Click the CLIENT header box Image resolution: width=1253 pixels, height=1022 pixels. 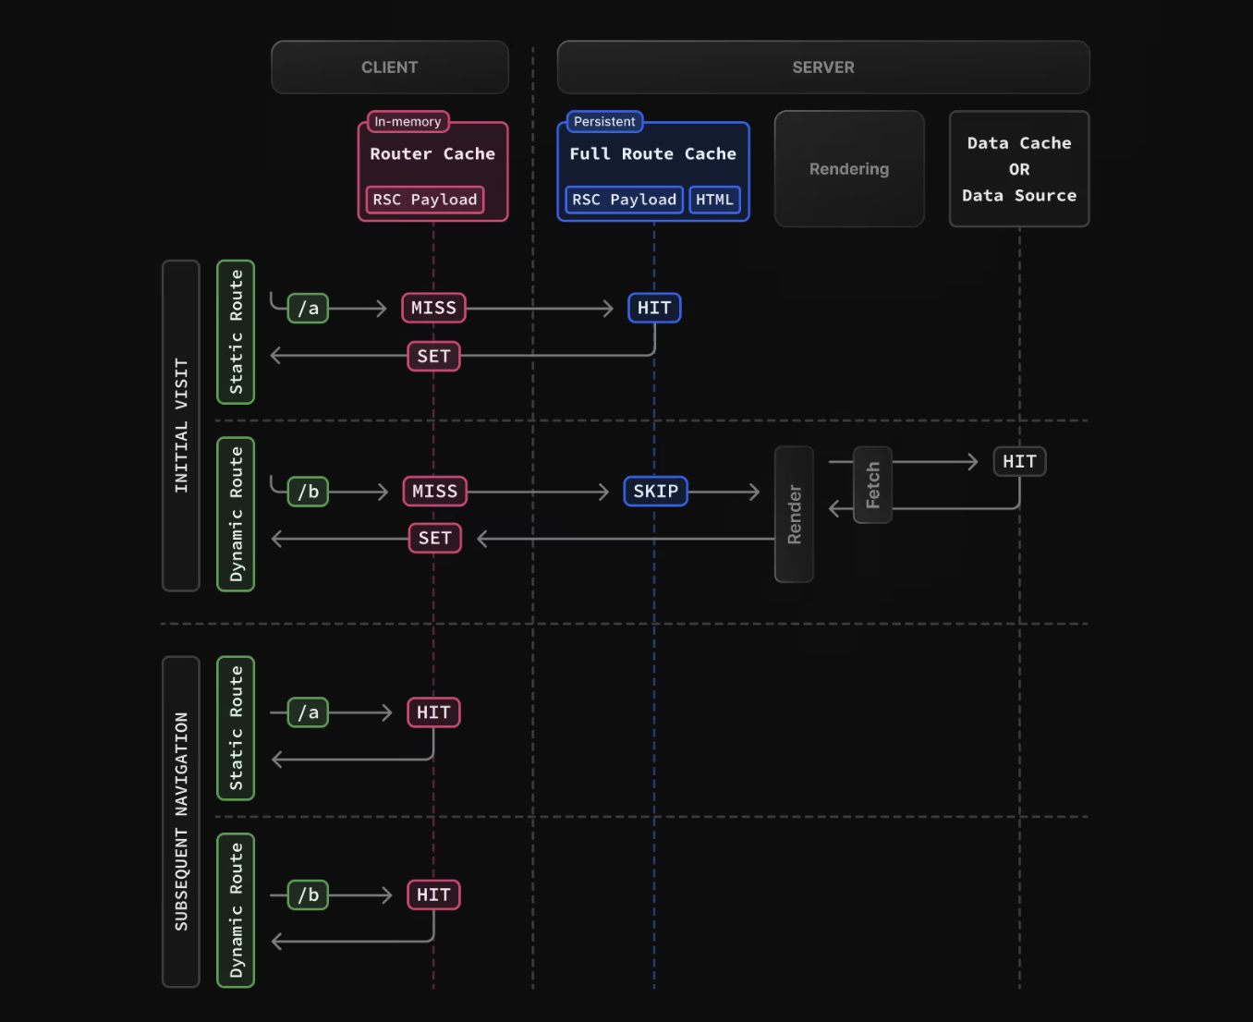pos(389,67)
